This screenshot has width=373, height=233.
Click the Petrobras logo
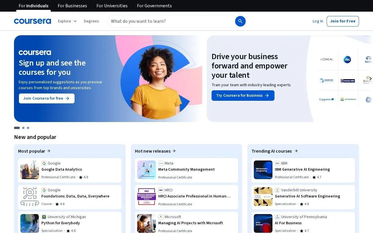tap(348, 99)
